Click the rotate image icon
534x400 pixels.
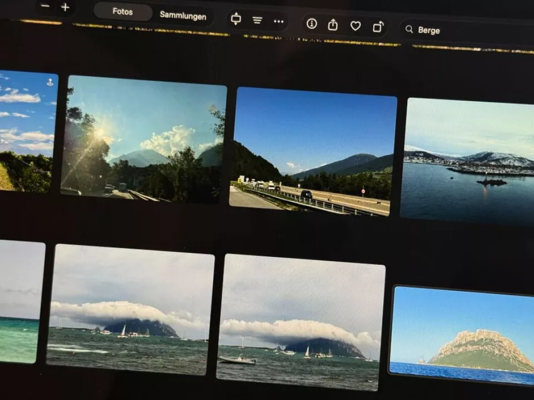pos(378,27)
